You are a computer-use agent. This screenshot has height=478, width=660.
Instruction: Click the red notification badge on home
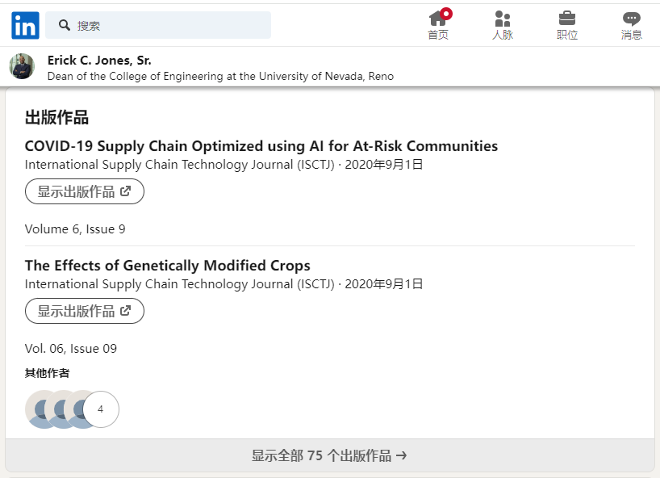pos(446,14)
